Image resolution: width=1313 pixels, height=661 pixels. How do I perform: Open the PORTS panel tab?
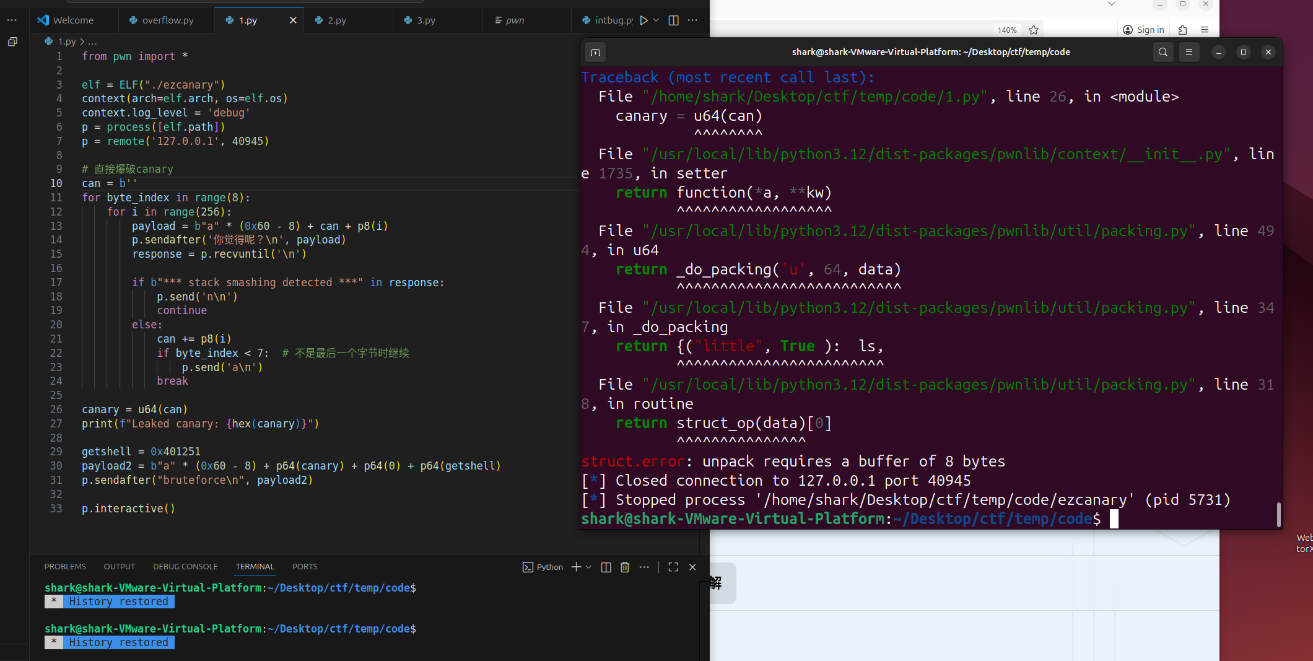click(305, 566)
